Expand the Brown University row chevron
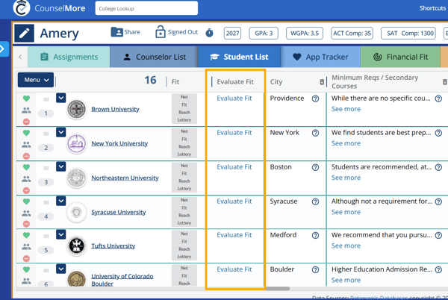The width and height of the screenshot is (448, 300). tap(61, 98)
